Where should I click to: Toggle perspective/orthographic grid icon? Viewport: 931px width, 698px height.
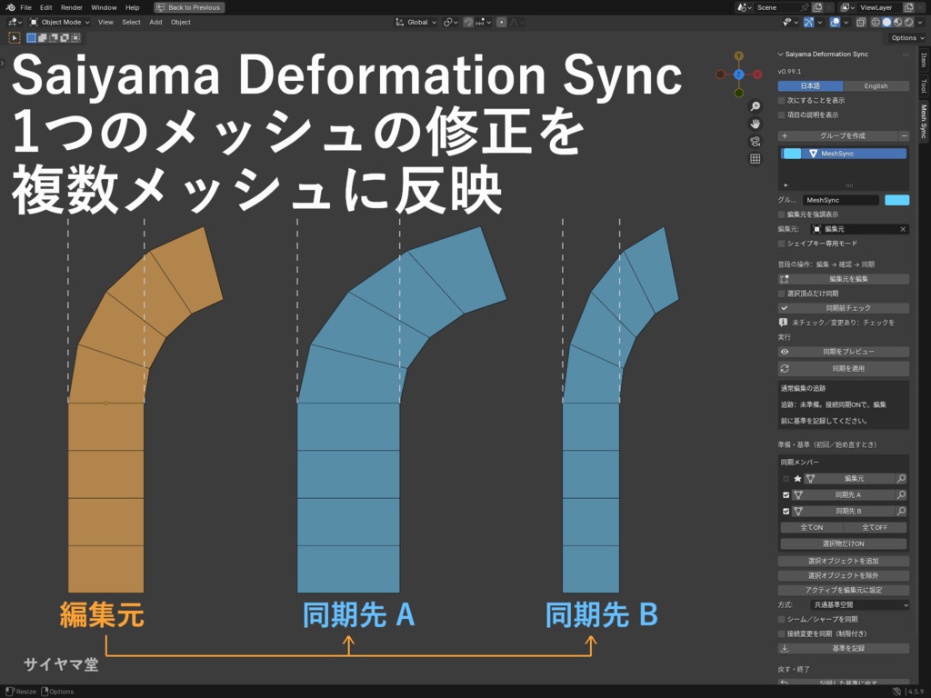tap(756, 158)
